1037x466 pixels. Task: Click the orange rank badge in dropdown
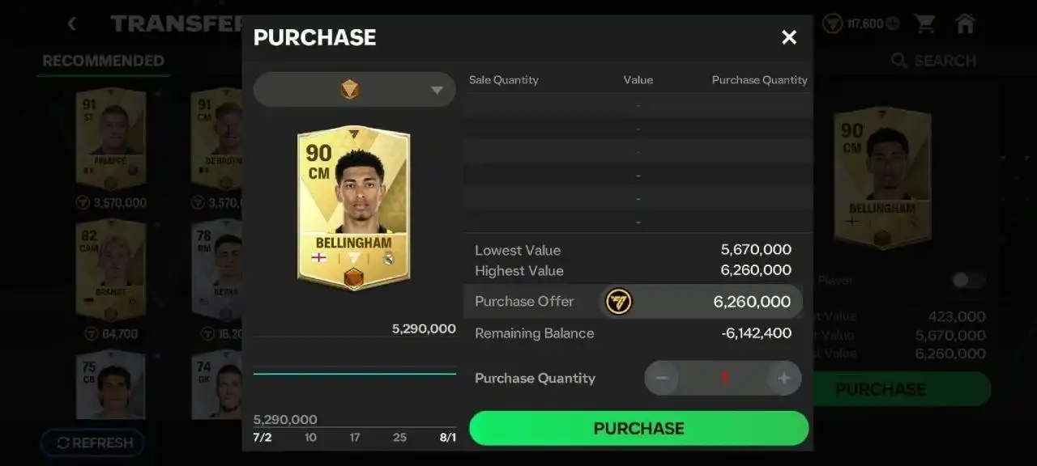350,89
